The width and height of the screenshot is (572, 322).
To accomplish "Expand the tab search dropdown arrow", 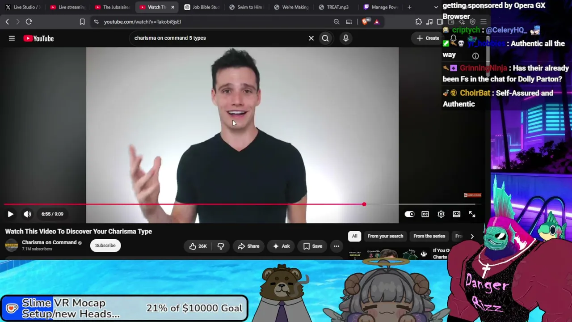I will click(x=436, y=7).
